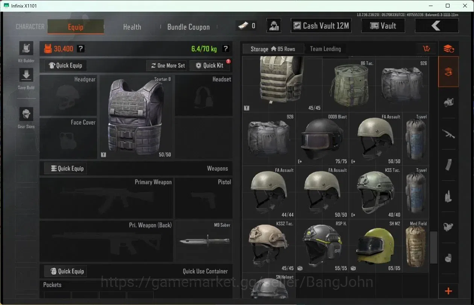474x305 pixels.
Task: Open the Quick Kit button
Action: [x=210, y=66]
